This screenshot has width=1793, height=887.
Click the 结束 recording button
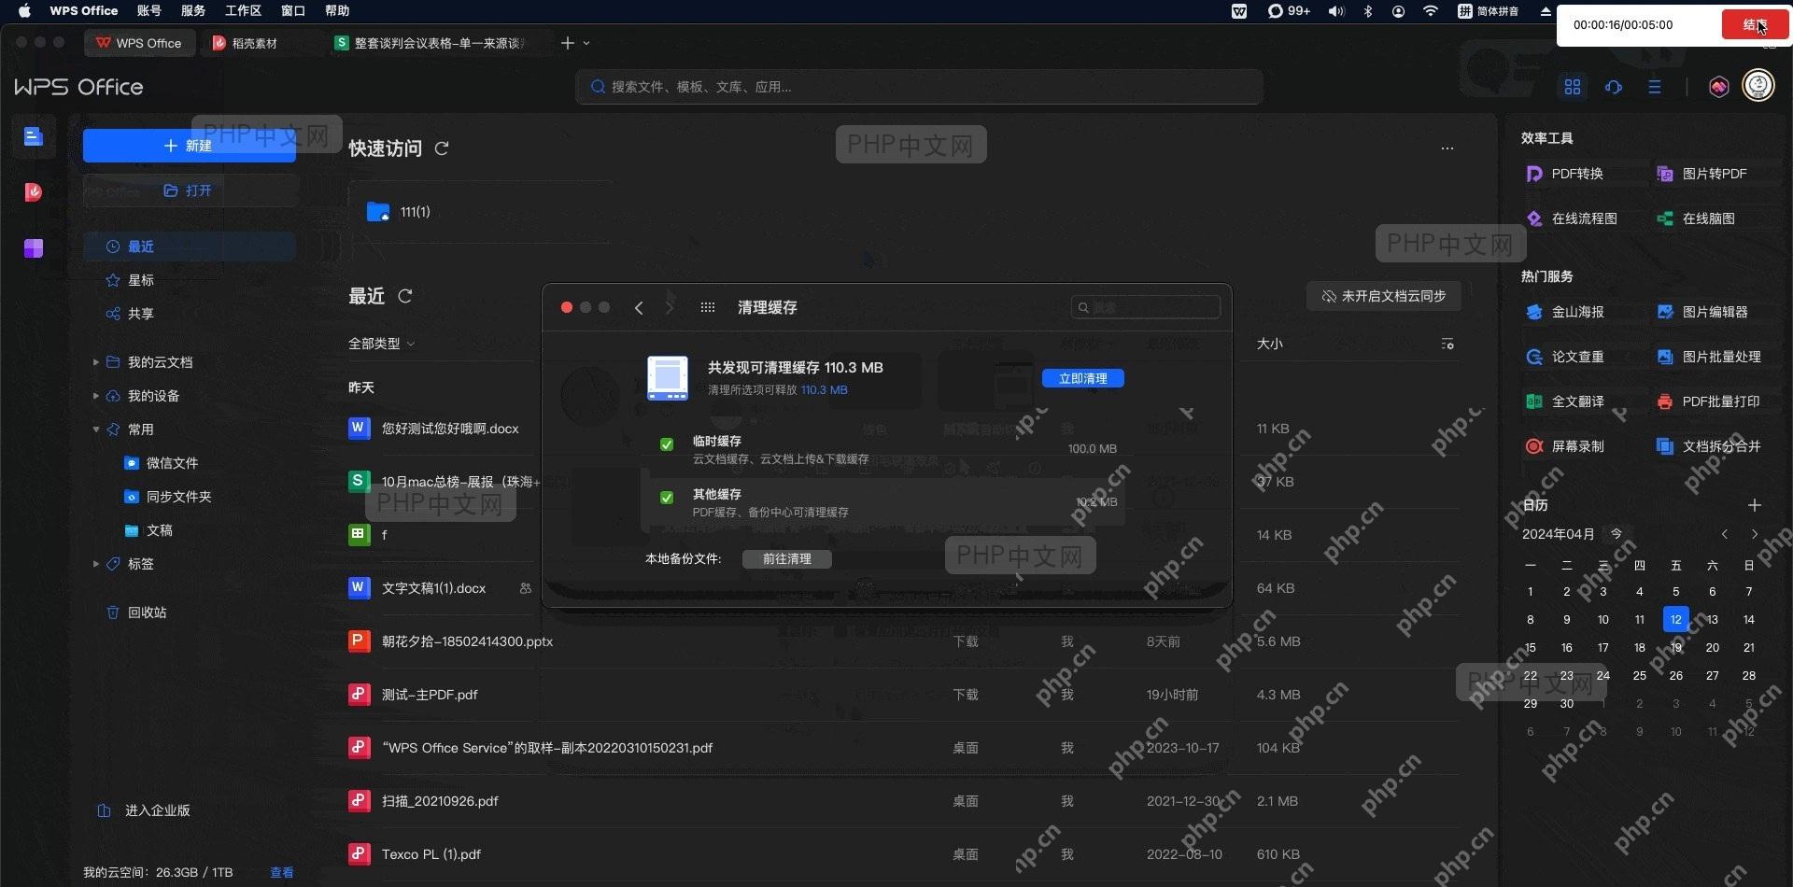coord(1755,25)
